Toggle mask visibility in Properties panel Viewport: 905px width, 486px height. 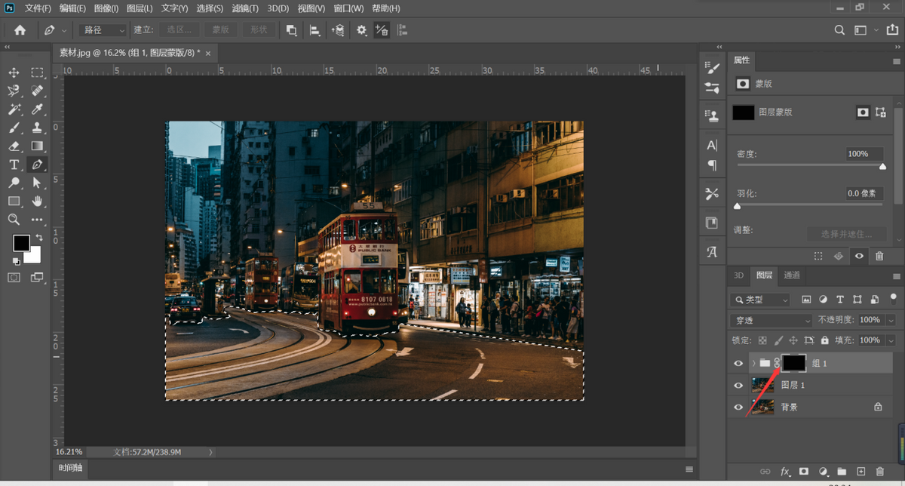859,256
